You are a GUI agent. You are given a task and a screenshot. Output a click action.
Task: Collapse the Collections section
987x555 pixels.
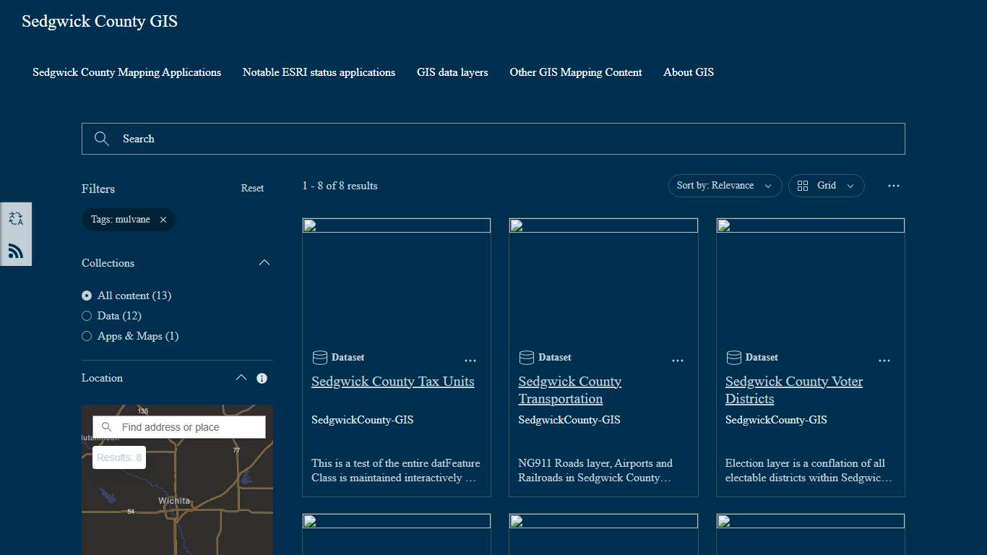[264, 262]
